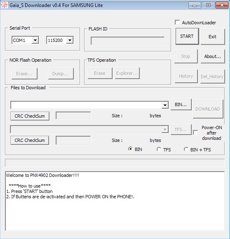Open the COM1 serial port dropdown
This screenshot has width=230, height=239.
pos(35,40)
